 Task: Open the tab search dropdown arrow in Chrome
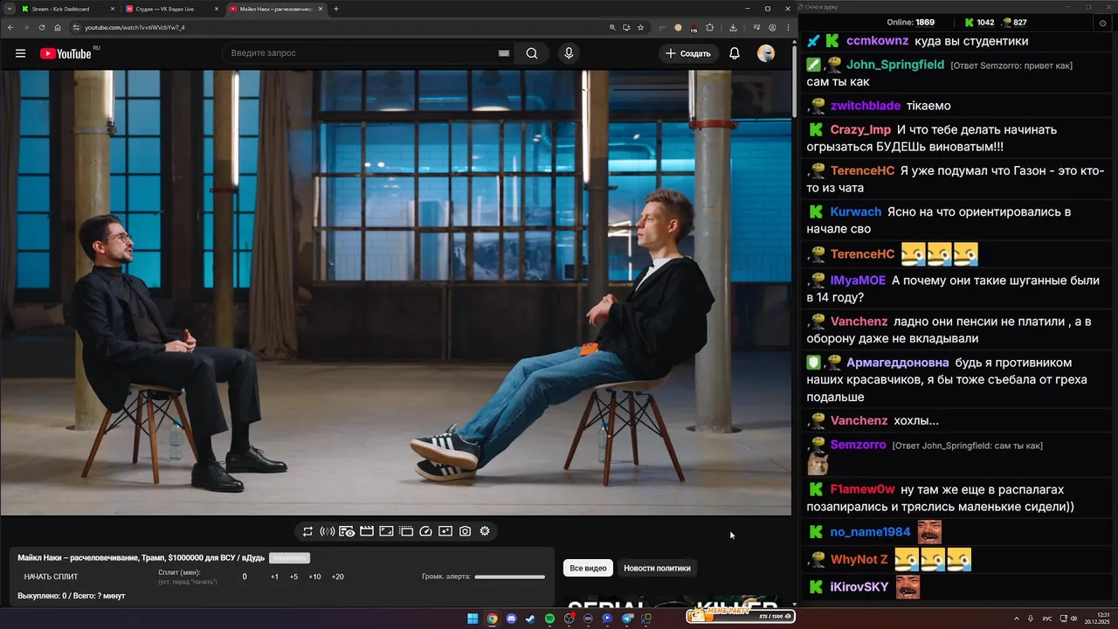point(8,9)
